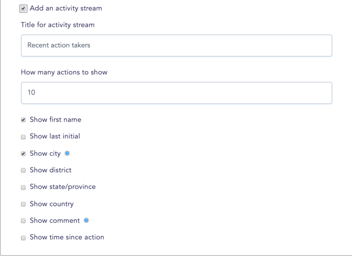Uncheck the Add an activity stream checkbox
352x256 pixels.
point(24,9)
